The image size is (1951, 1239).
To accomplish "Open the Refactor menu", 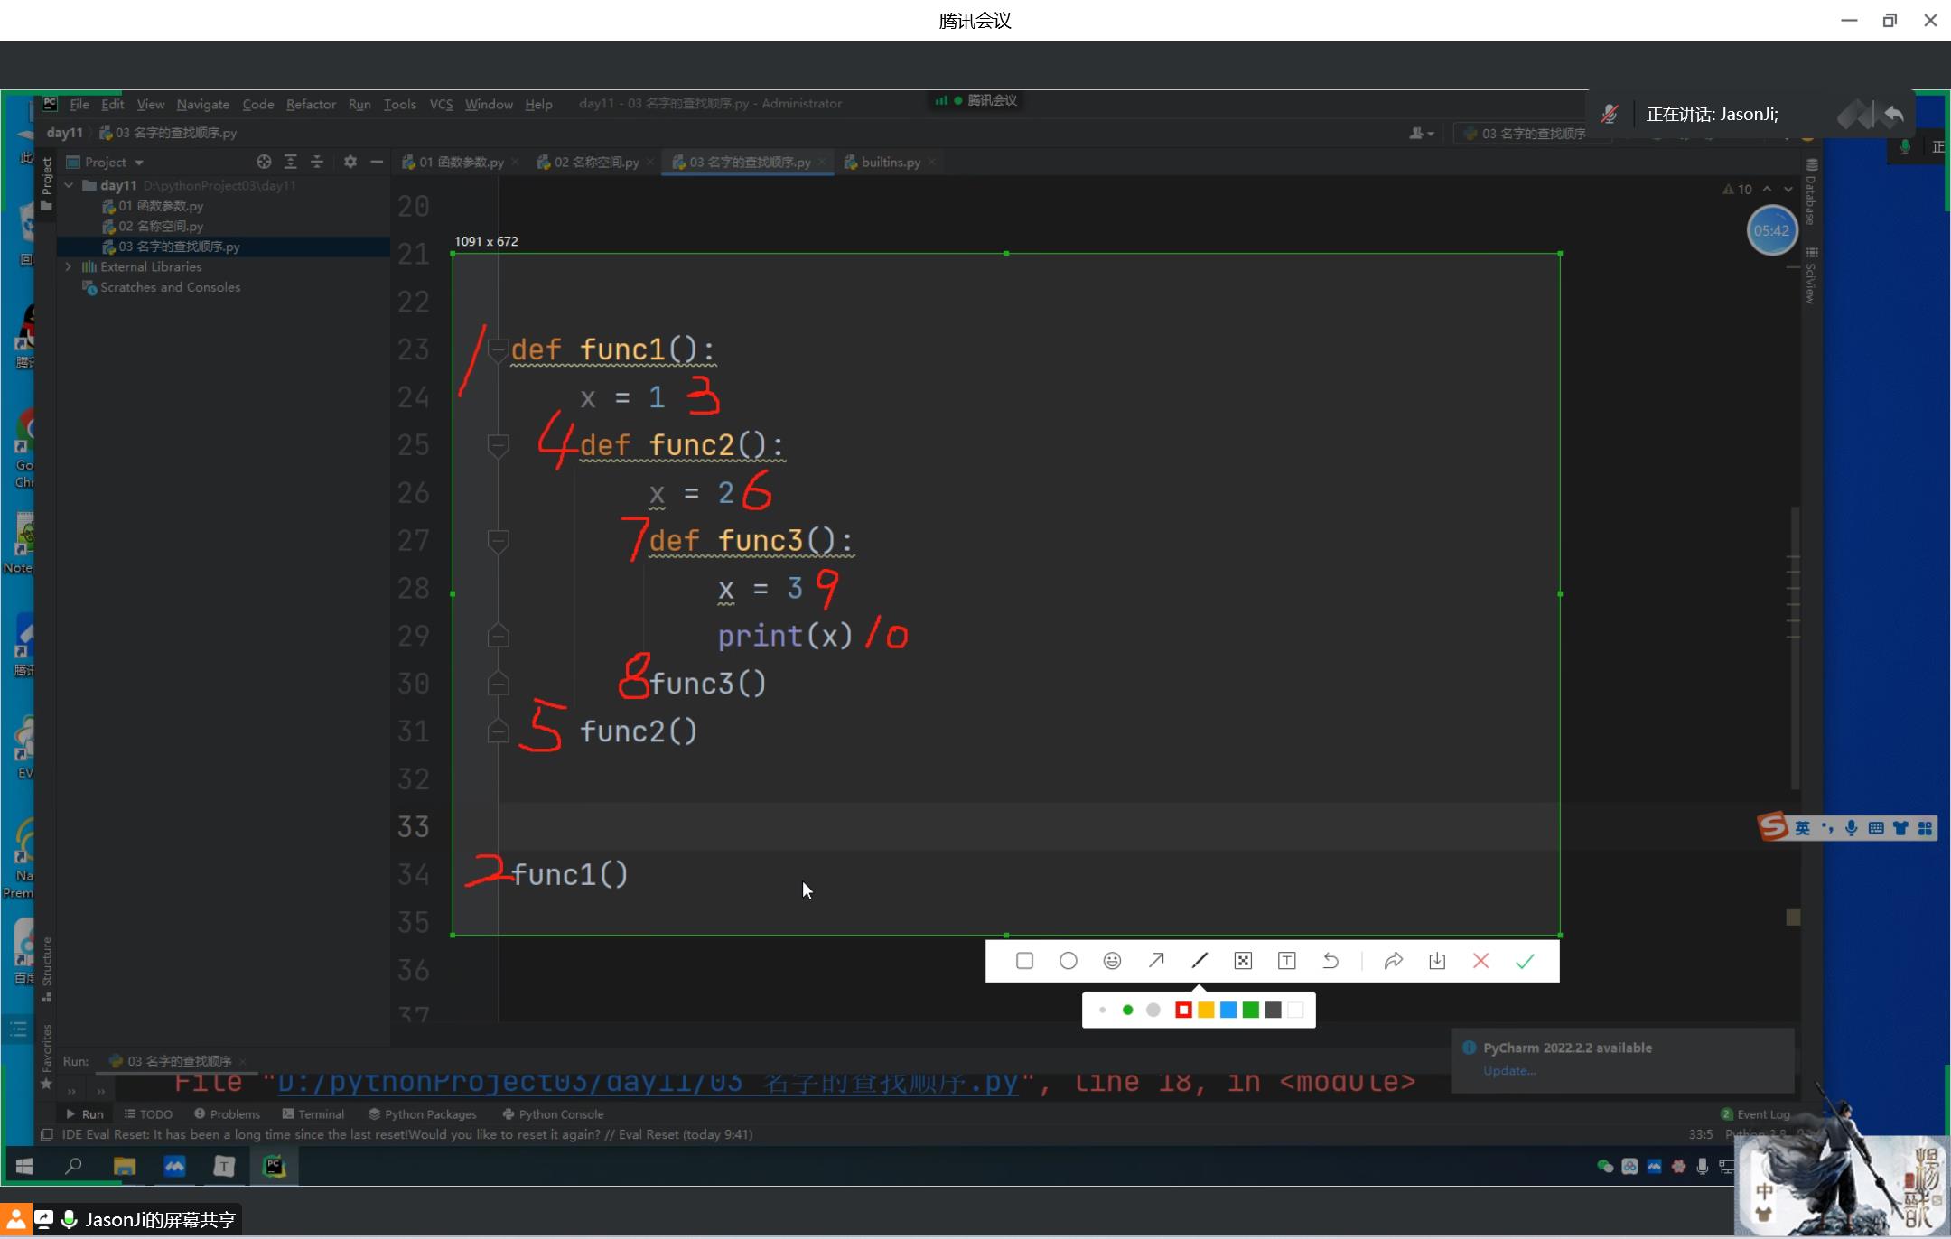I will pyautogui.click(x=311, y=104).
